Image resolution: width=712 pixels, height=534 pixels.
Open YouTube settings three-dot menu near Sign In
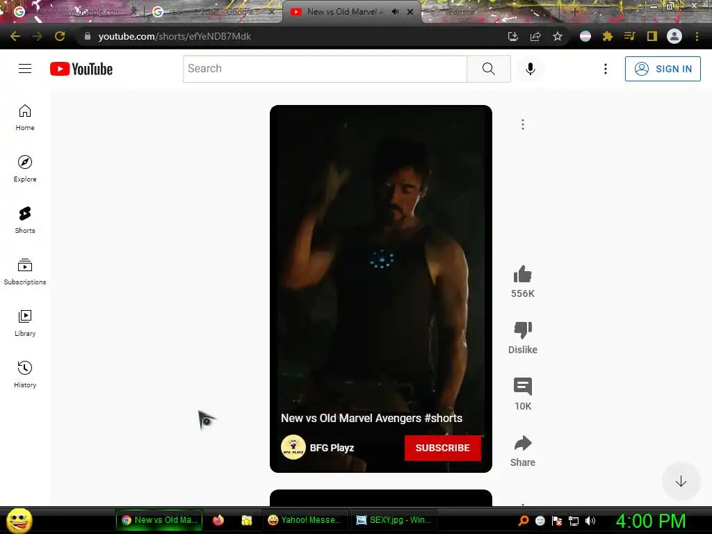pos(606,69)
